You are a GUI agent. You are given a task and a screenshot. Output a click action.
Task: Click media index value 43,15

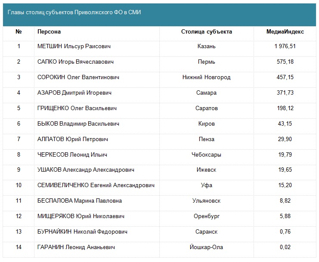click(285, 124)
